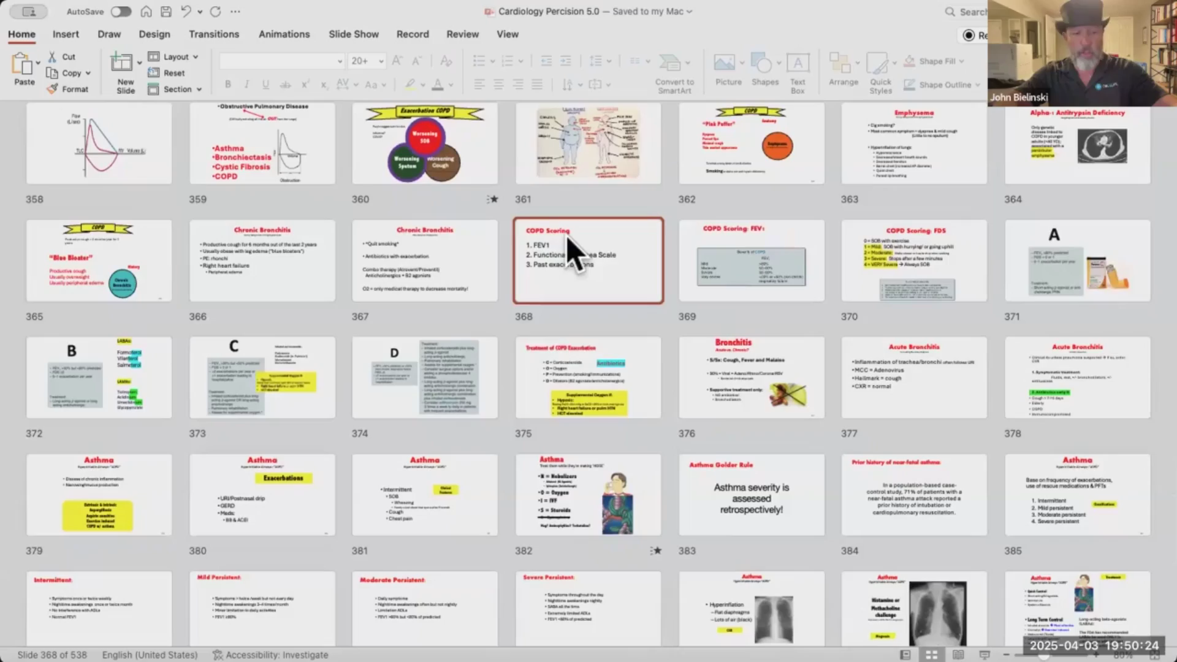Open the font size dropdown showing 20+
1177x662 pixels.
point(381,61)
